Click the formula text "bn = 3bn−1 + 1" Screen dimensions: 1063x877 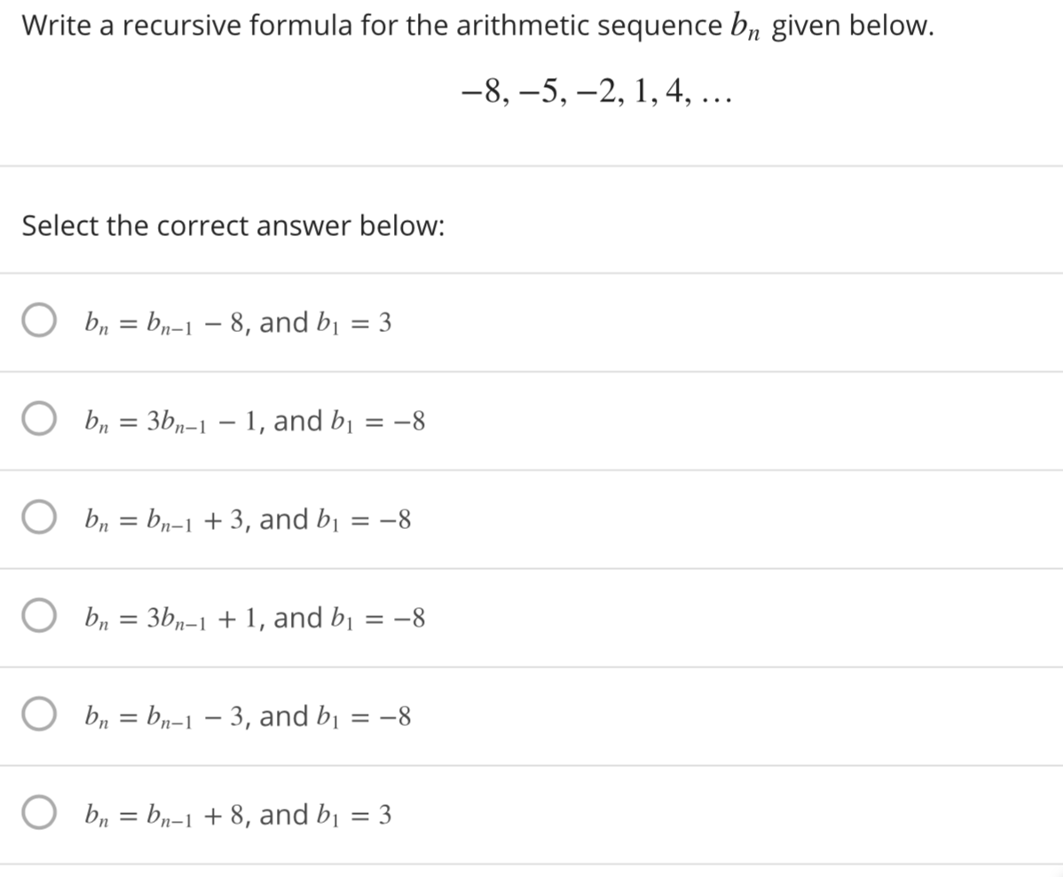(169, 618)
